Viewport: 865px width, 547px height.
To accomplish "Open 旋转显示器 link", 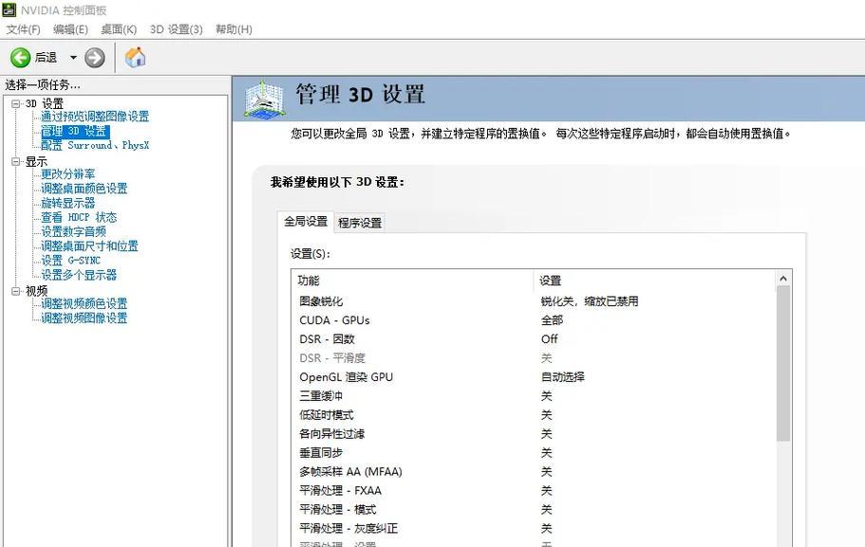I will click(67, 203).
